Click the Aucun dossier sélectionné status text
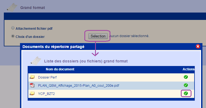Viewport: 206px width, 108px height. tap(129, 36)
